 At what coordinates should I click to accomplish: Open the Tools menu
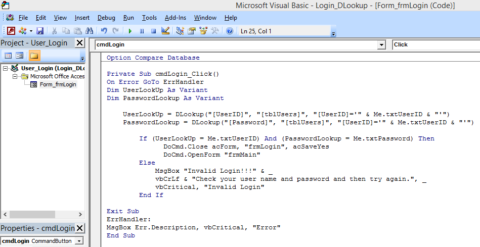pos(149,18)
